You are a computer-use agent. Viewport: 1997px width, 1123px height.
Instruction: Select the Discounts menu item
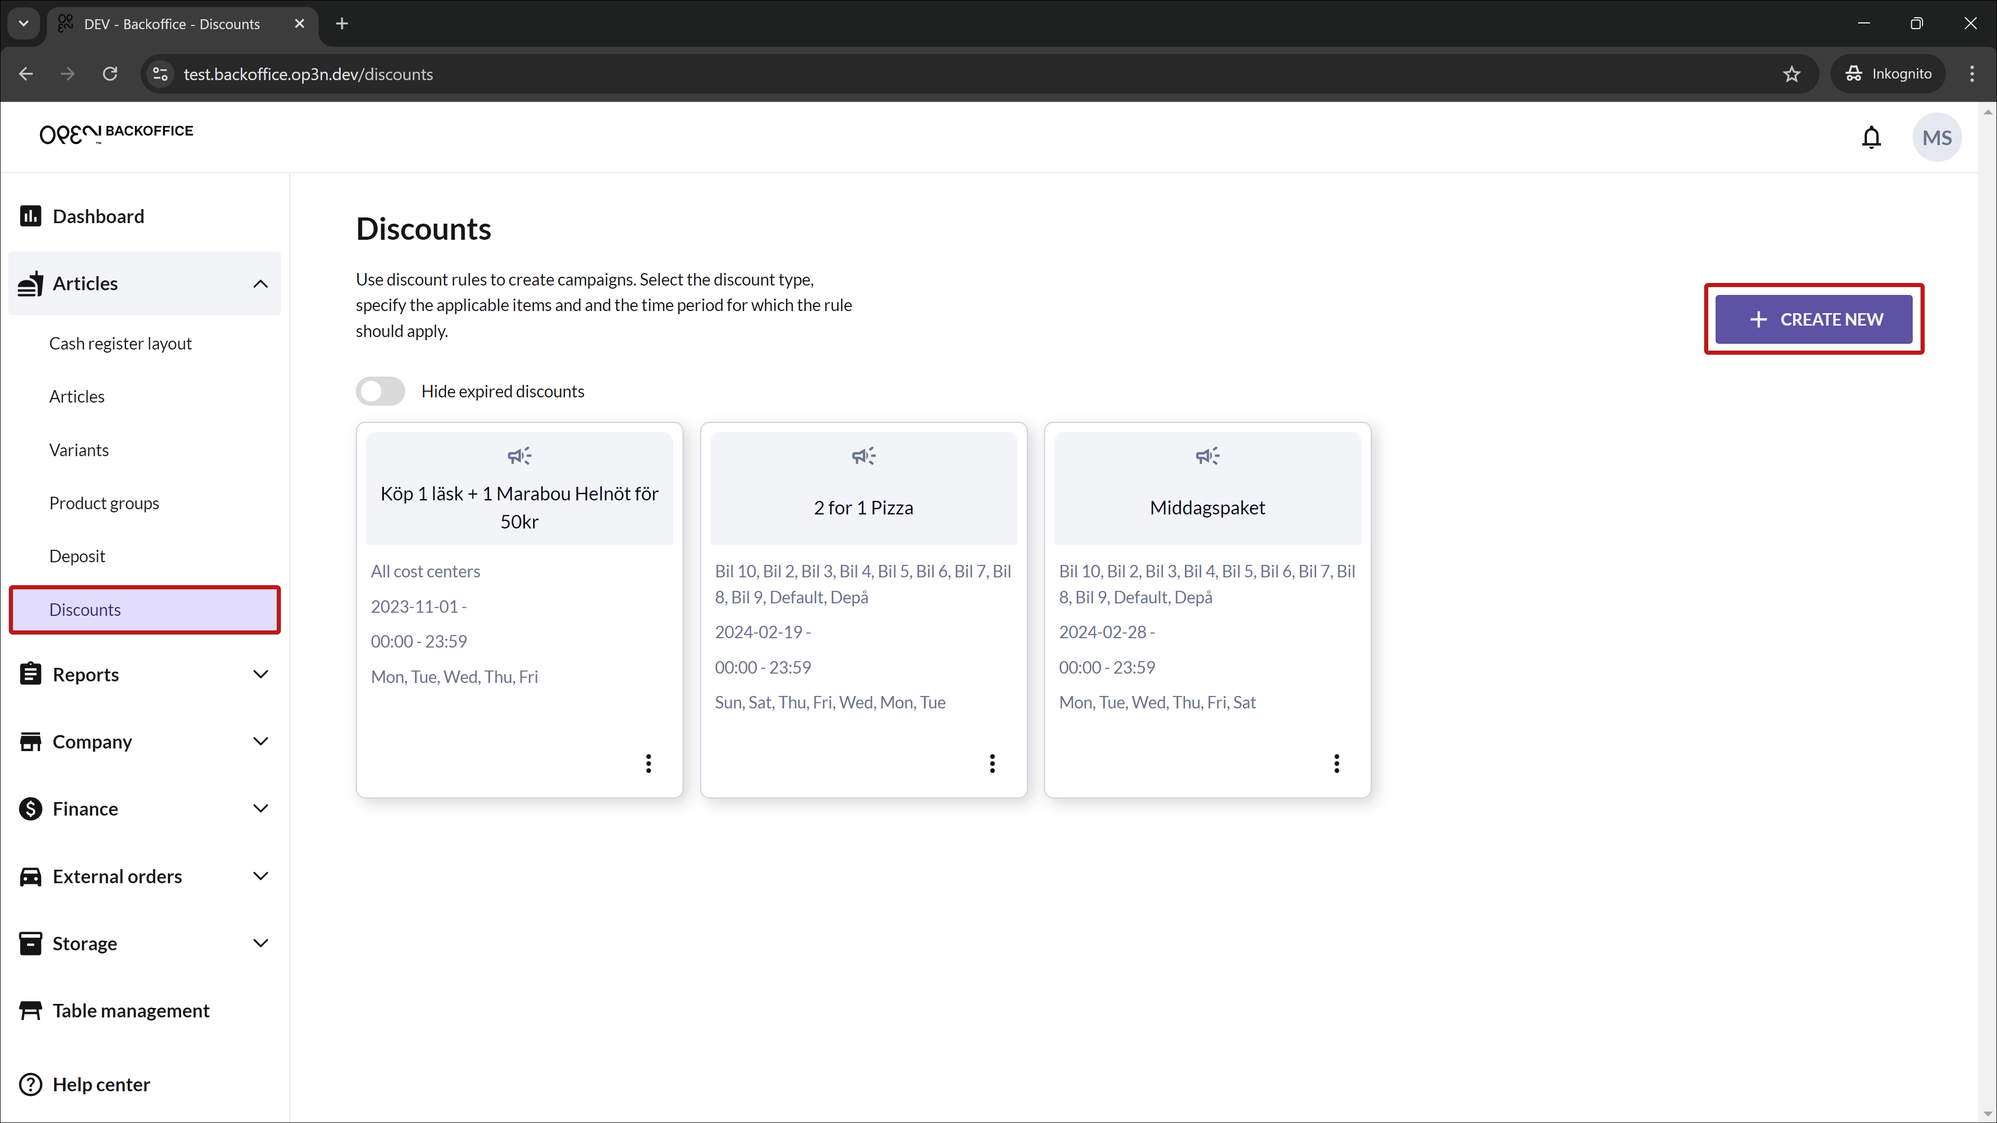click(145, 610)
